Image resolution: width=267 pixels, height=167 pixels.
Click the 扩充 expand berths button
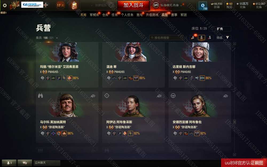coord(220,29)
